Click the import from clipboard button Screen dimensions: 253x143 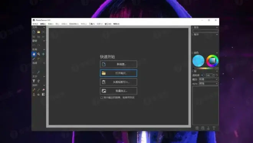click(x=118, y=82)
